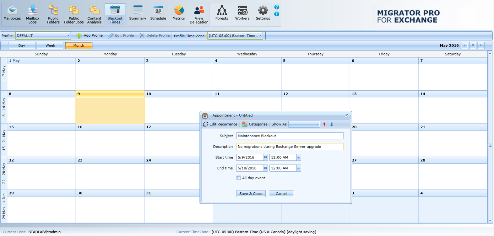Set high importance with the red exclamation

pos(324,124)
